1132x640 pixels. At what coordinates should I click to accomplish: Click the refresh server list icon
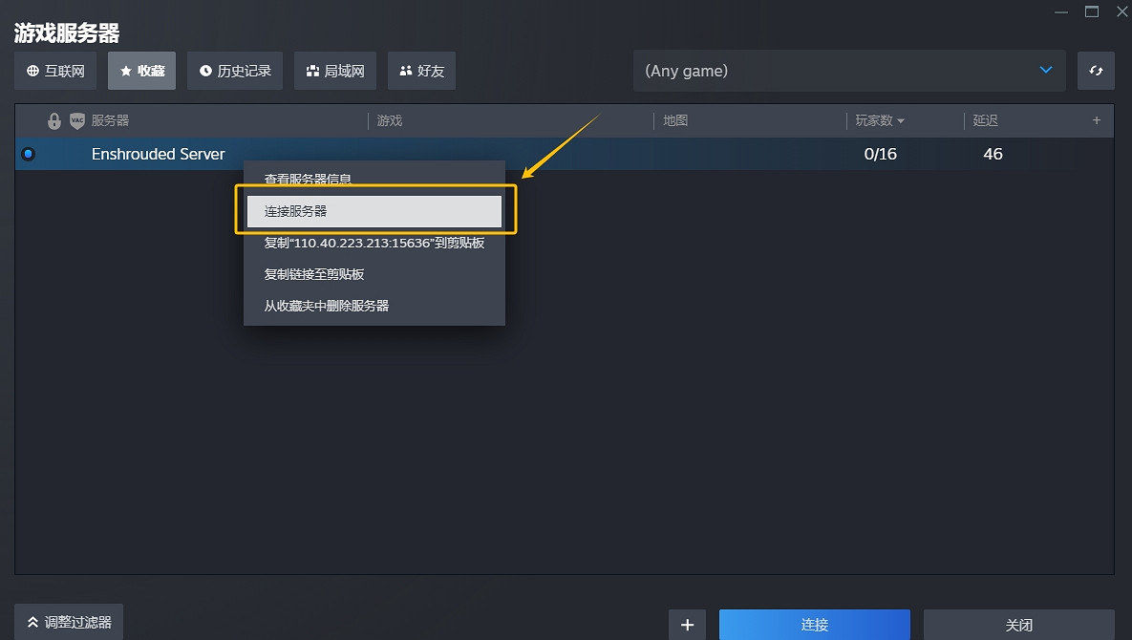[x=1096, y=71]
